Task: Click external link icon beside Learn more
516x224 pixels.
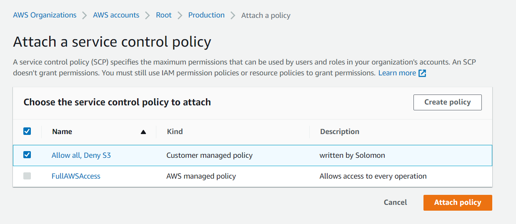Action: click(x=422, y=73)
